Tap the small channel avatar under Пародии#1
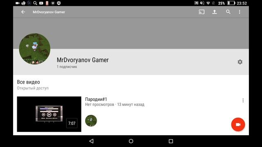The image size is (262, 147). (x=91, y=120)
